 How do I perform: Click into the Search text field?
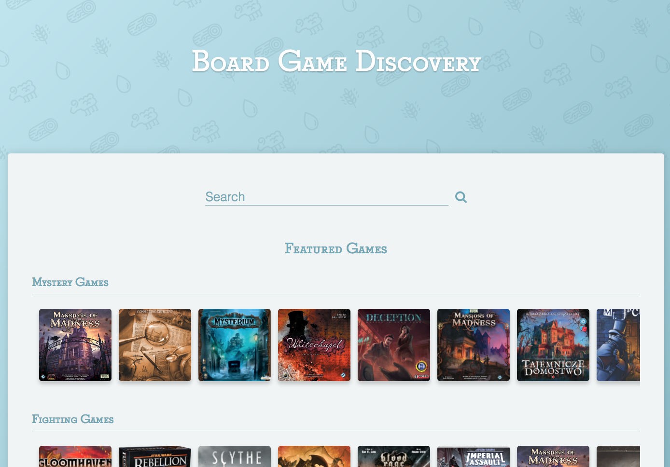[x=326, y=197]
